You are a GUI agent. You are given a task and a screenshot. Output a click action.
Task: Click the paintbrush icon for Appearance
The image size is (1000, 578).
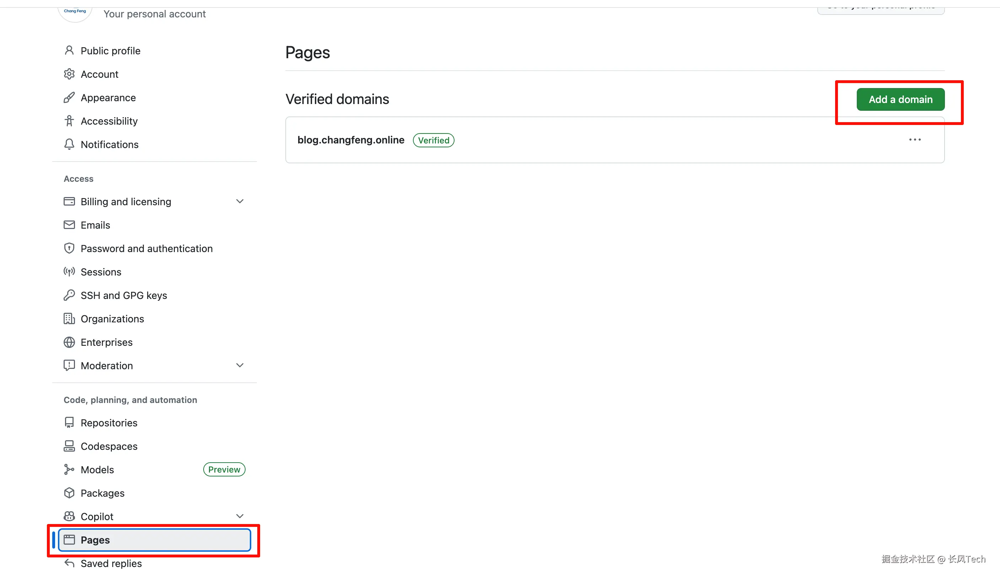(x=69, y=98)
